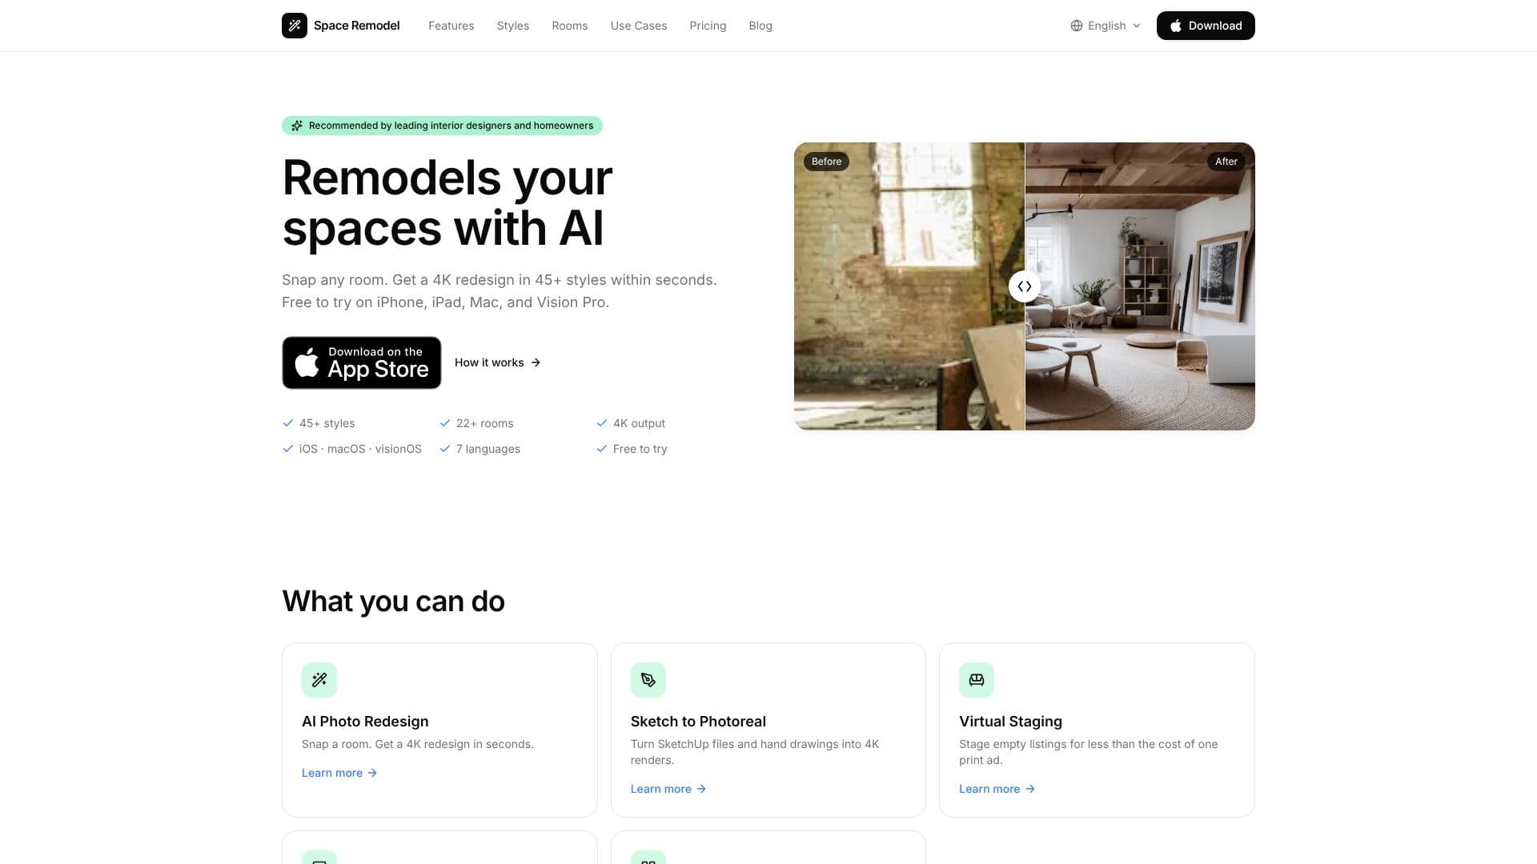Image resolution: width=1537 pixels, height=864 pixels.
Task: Click the checkmark beside iOS macOS visionOS
Action: pos(288,449)
